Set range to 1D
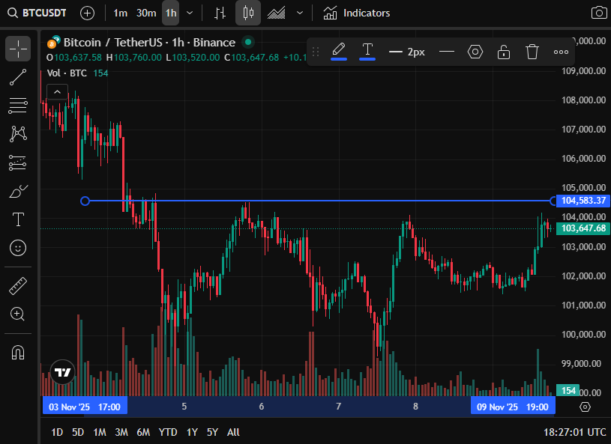This screenshot has width=611, height=444. 57,432
